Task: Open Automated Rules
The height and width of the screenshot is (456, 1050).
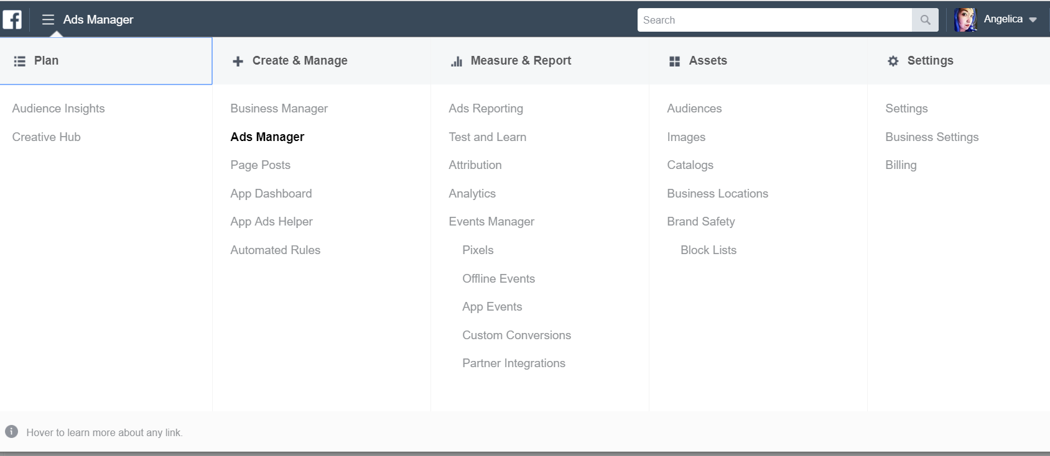Action: coord(276,250)
